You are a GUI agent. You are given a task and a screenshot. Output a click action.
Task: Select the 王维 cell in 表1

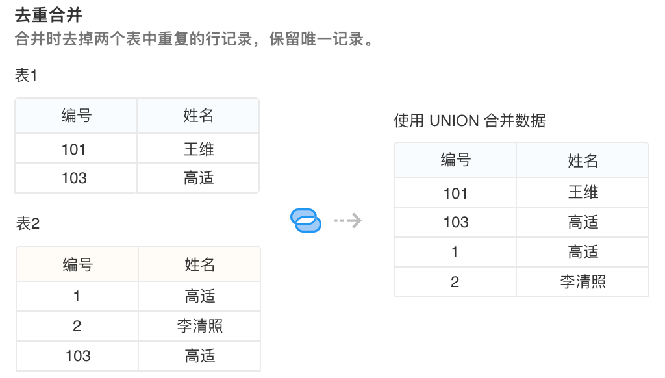(199, 149)
